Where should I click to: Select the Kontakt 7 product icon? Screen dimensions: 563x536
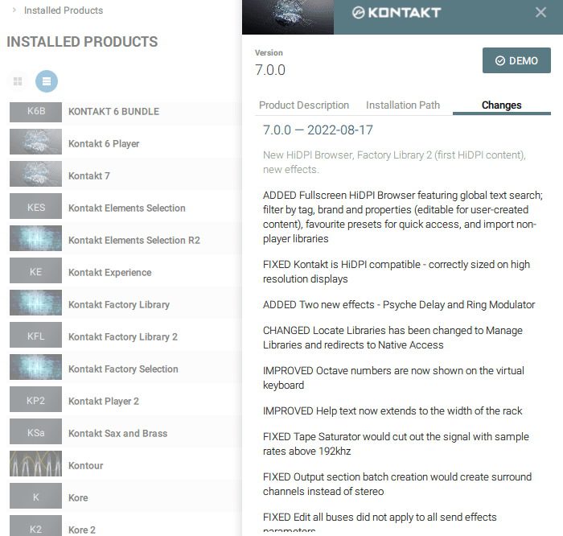coord(35,175)
